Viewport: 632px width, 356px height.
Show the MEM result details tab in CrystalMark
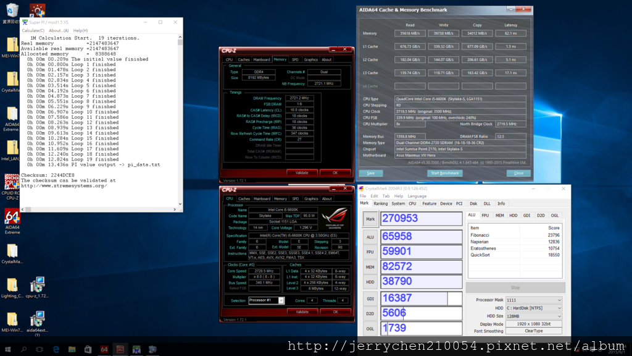(x=499, y=216)
